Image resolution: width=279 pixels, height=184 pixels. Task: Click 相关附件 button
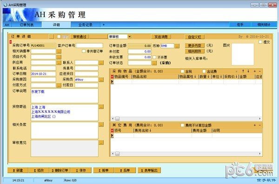point(194,51)
